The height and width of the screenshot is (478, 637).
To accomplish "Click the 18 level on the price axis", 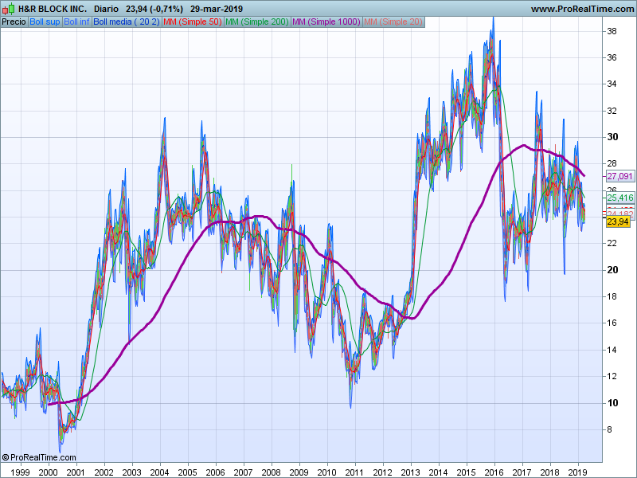I will click(612, 296).
